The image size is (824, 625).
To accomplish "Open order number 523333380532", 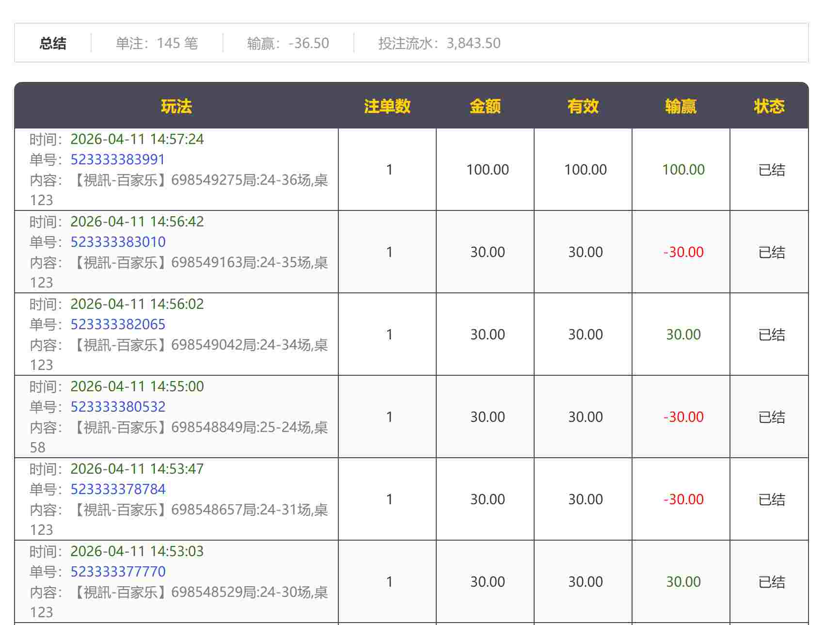I will (118, 407).
